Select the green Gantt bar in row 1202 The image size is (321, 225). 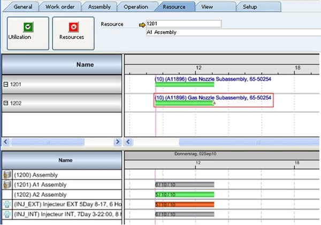tap(184, 103)
